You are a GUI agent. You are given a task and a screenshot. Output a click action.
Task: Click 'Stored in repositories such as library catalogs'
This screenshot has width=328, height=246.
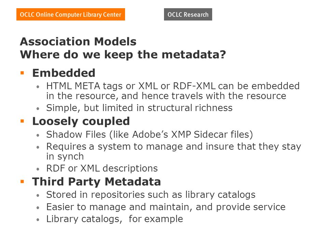click(151, 195)
